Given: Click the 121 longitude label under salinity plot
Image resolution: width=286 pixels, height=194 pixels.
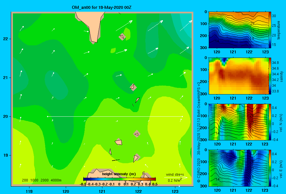Looking at the screenshot, I should point(233,98).
